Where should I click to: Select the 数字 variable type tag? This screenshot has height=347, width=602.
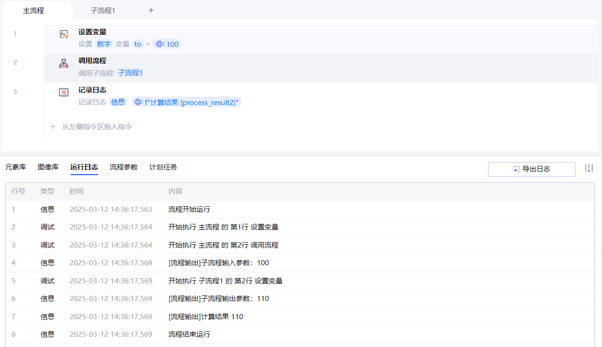(104, 44)
